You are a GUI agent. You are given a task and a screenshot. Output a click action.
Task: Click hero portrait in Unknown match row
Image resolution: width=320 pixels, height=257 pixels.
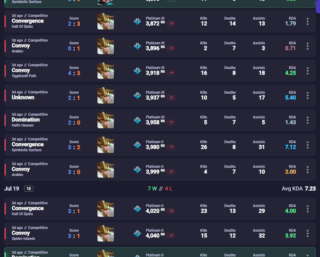coord(105,96)
